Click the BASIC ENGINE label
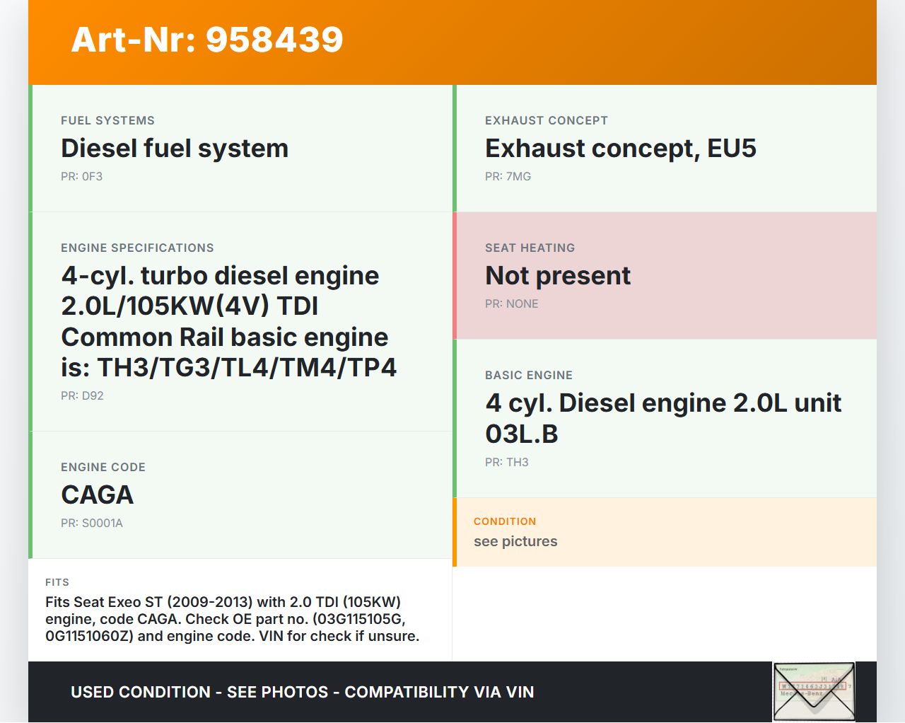The height and width of the screenshot is (723, 905). [529, 376]
